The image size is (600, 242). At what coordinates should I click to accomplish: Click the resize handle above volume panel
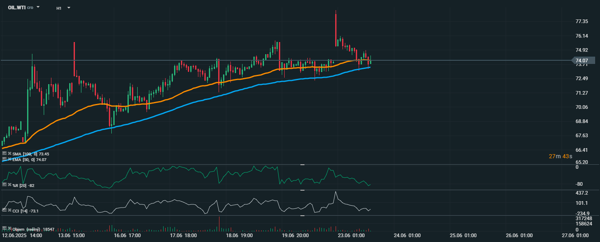click(x=302, y=216)
